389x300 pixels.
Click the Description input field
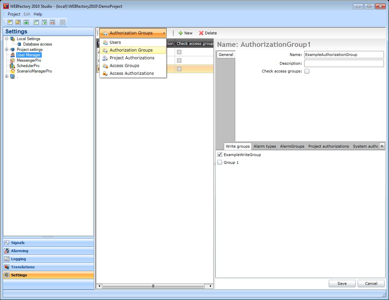344,63
